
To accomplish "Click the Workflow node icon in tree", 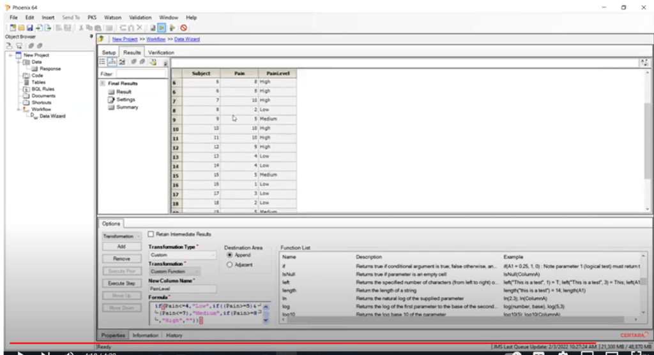I will (26, 109).
